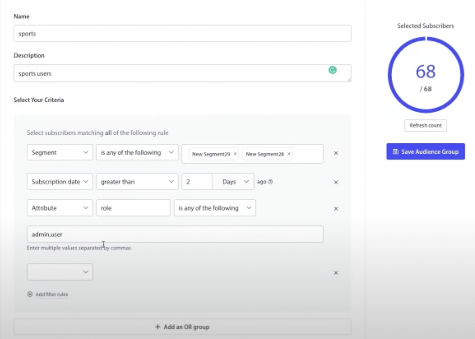Viewport: 475px width, 339px height.
Task: Click Add an OR group
Action: [183, 327]
